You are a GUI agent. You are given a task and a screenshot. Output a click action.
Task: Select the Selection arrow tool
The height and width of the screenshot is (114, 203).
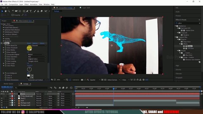click(2, 11)
